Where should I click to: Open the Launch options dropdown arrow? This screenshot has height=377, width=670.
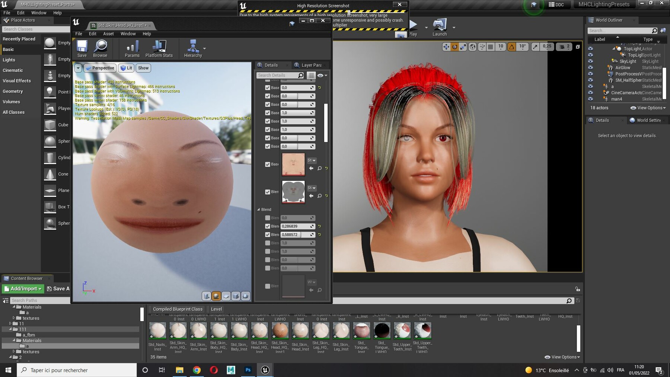point(454,28)
